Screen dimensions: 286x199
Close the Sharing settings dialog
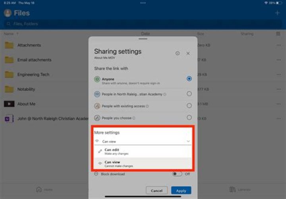coord(188,53)
